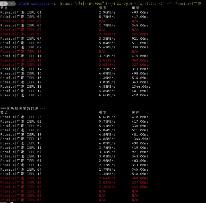Click 921.00ms latency in the unsorted list
The height and width of the screenshot is (203, 206).
140,39
